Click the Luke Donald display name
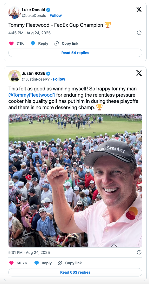Viewport: 149px width, 284px height. [x=34, y=10]
